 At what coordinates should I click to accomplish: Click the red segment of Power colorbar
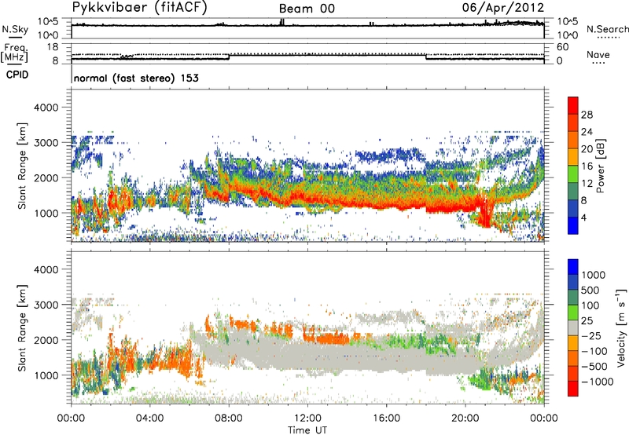(x=573, y=105)
